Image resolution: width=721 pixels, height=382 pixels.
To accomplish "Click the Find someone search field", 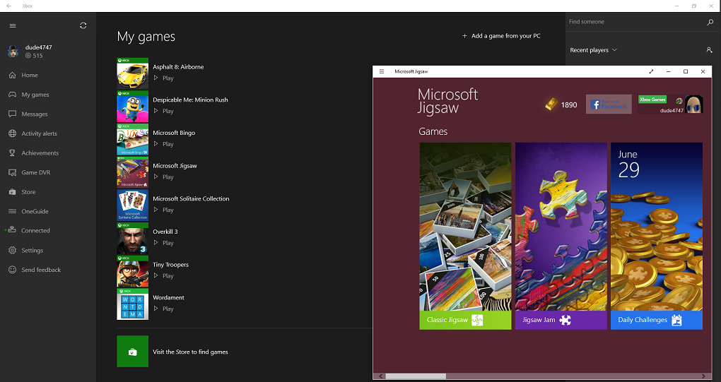I will 633,22.
